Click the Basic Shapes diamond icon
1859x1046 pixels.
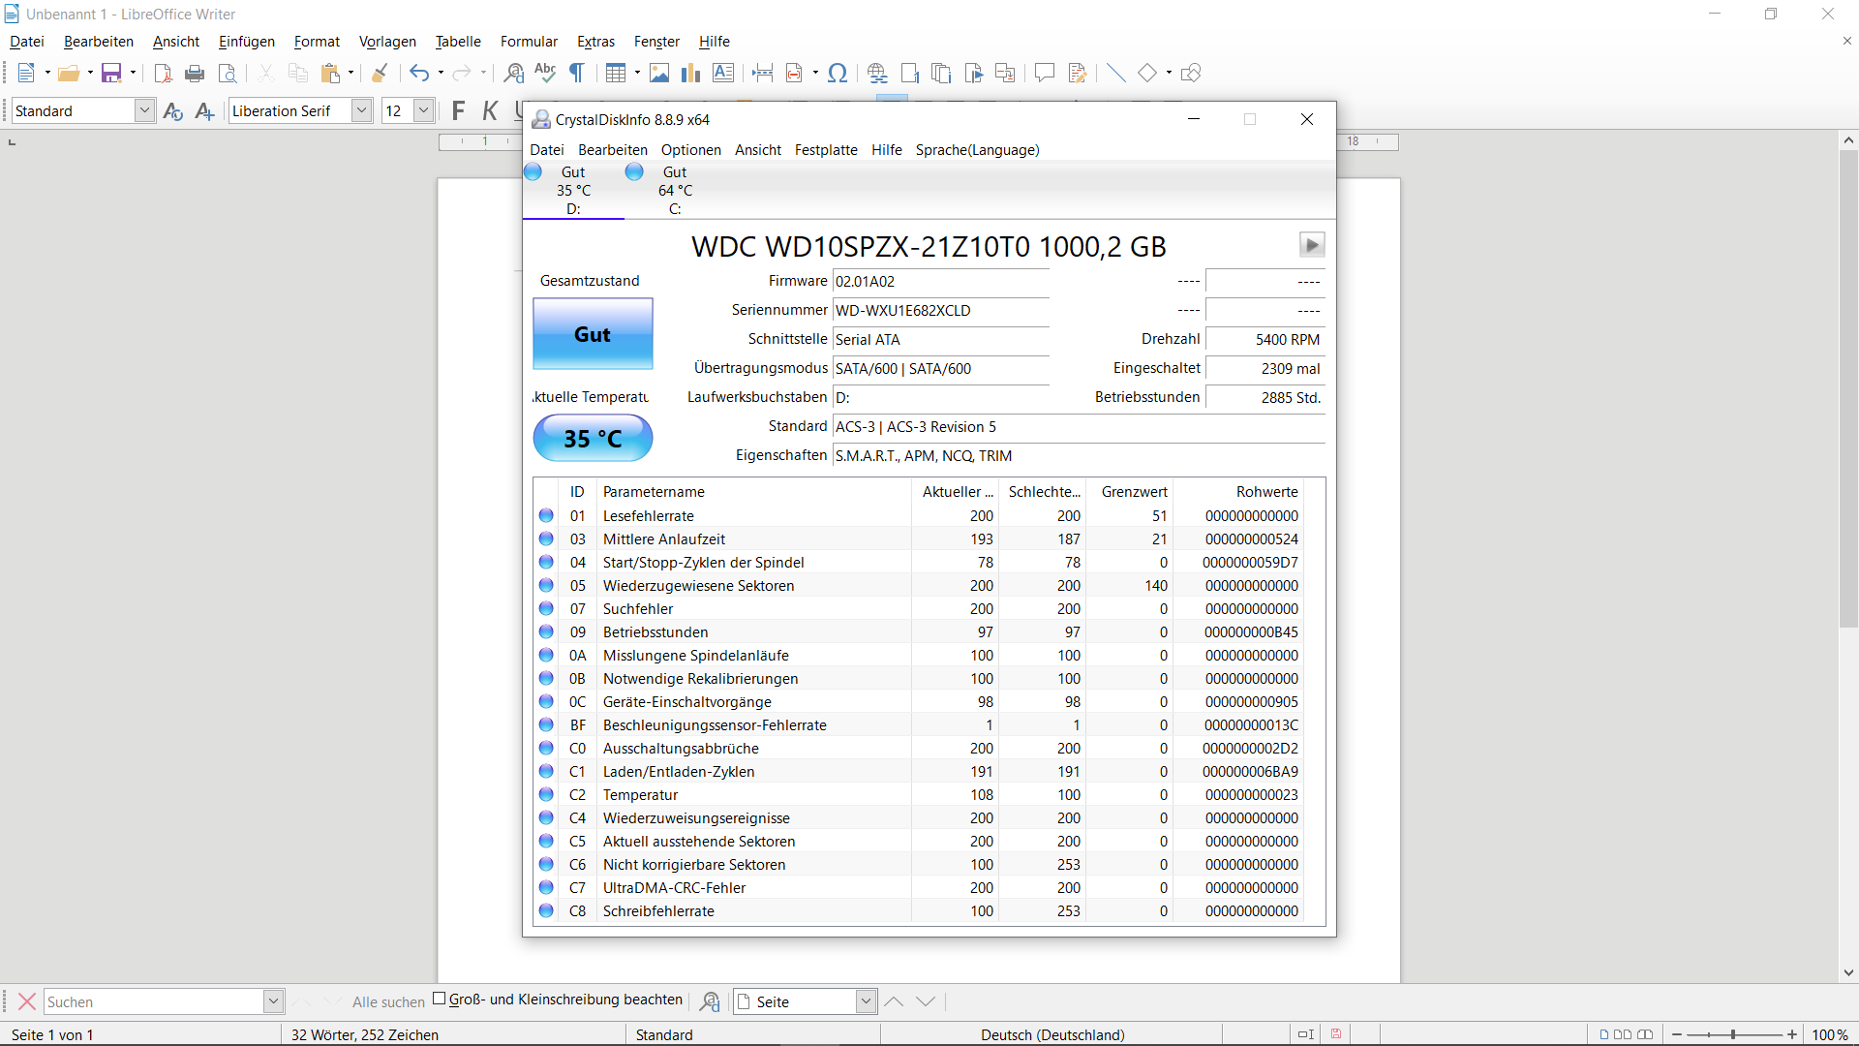(1147, 73)
